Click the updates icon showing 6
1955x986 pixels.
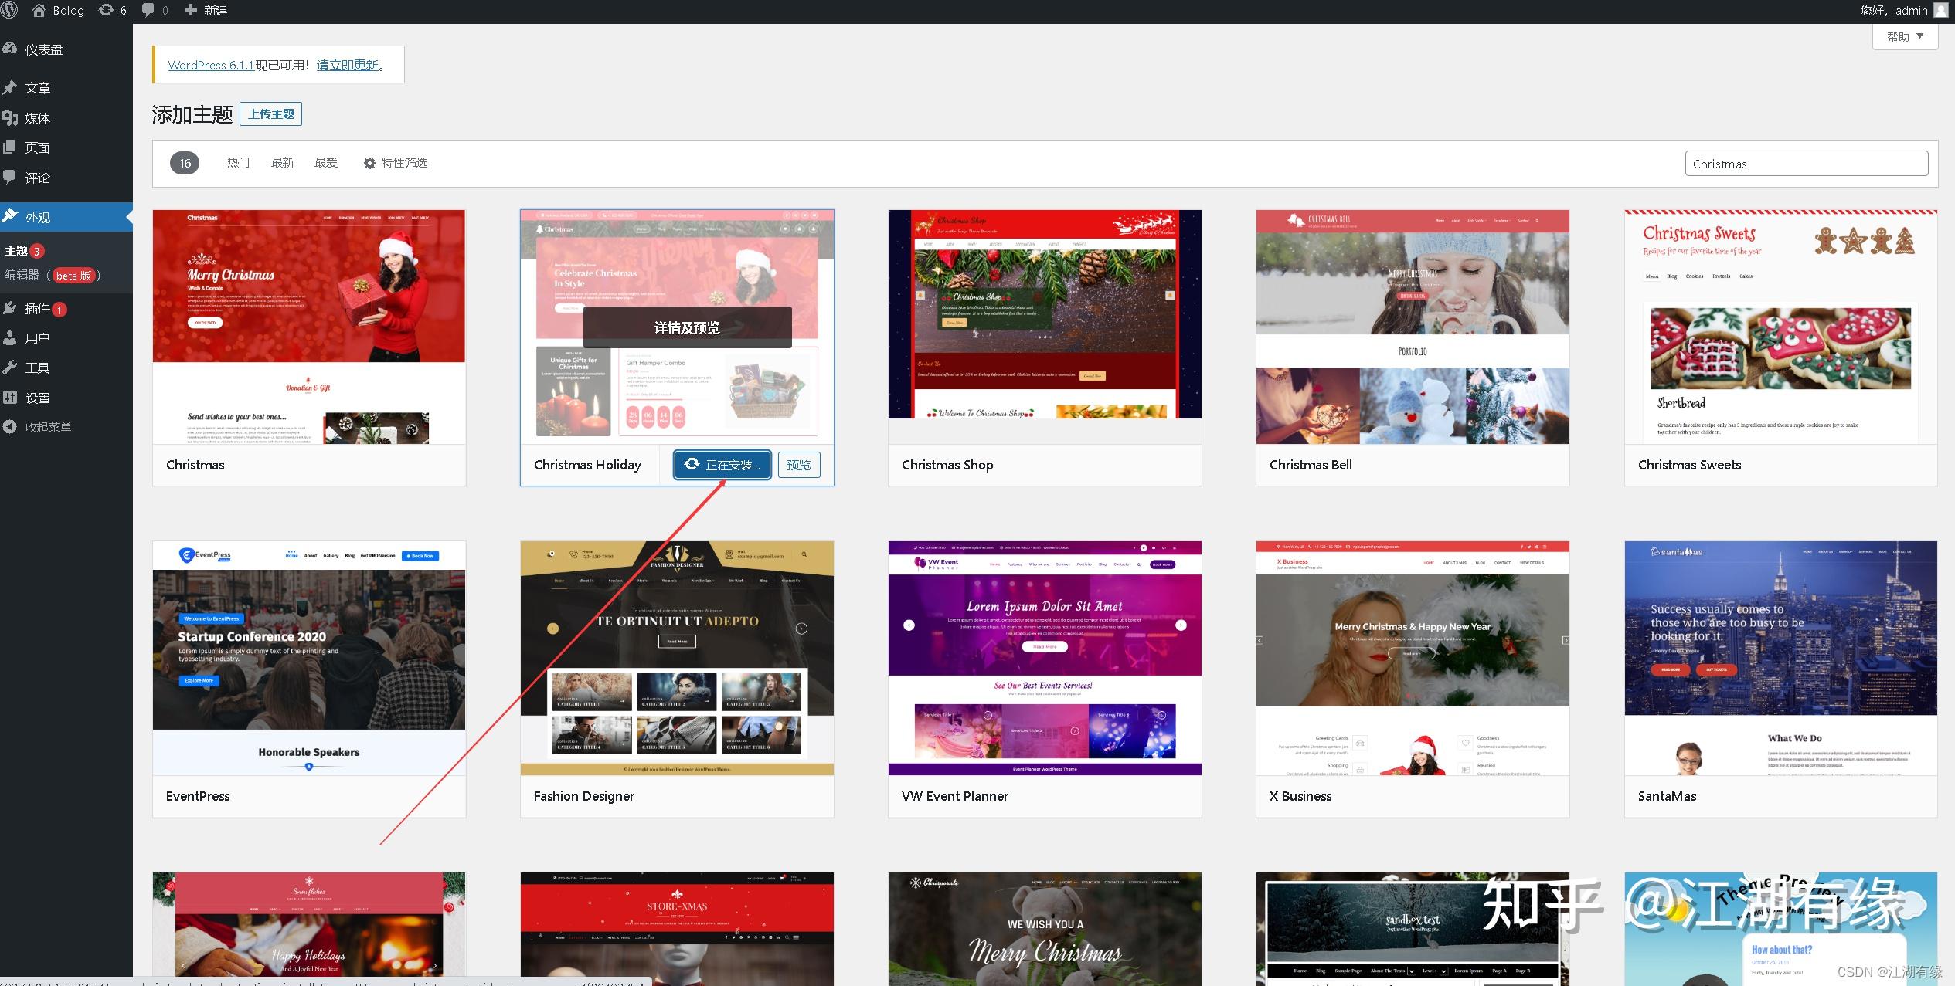point(107,10)
